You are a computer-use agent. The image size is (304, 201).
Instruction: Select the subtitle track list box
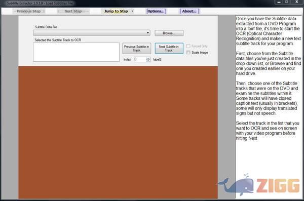point(76,52)
